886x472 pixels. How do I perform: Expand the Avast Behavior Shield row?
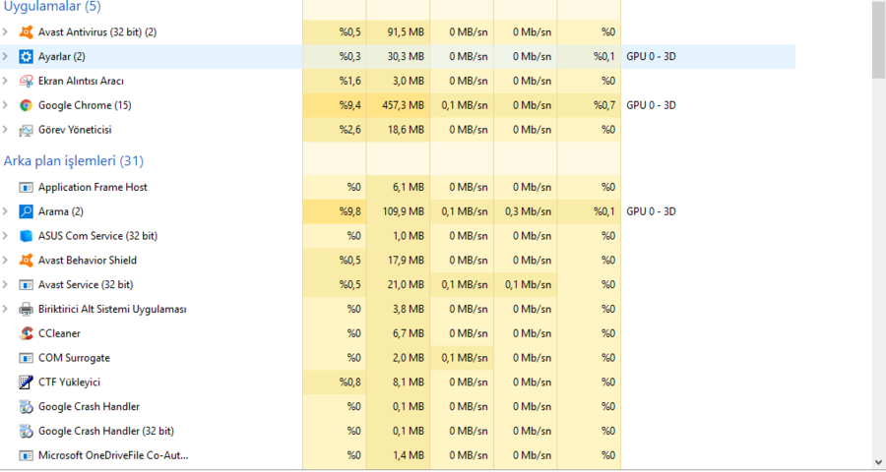5,260
